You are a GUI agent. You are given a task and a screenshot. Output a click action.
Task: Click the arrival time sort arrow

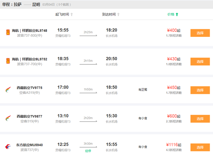click(x=118, y=14)
